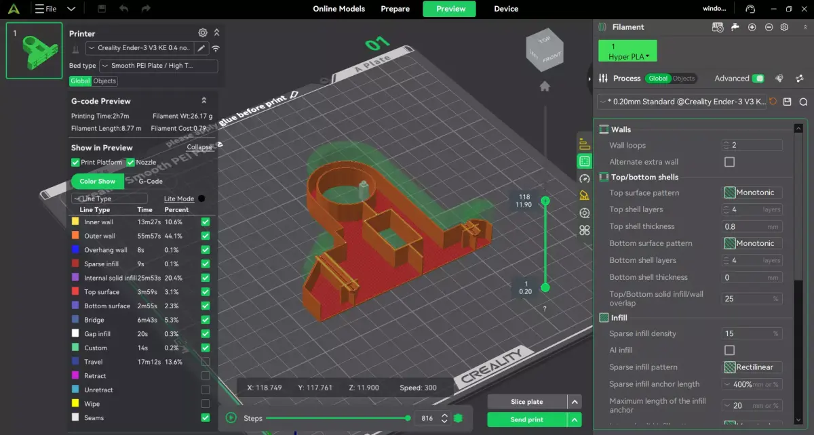The height and width of the screenshot is (435, 814).
Task: Open the File menu dropdown arrow
Action: pyautogui.click(x=71, y=9)
